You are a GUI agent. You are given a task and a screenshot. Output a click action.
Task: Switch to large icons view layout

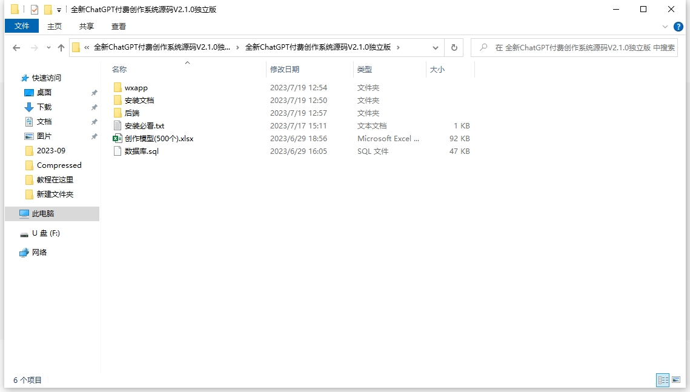(676, 380)
